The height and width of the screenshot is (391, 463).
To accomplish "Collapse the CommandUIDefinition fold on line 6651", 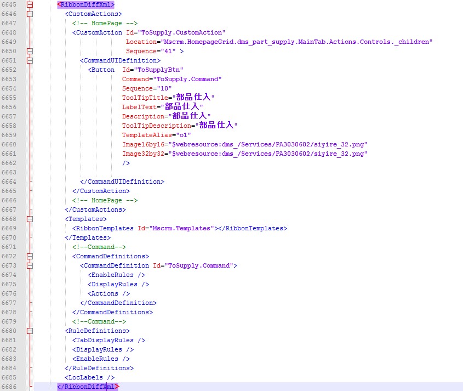I will coord(30,60).
